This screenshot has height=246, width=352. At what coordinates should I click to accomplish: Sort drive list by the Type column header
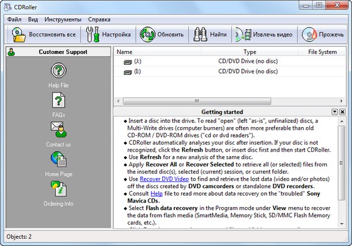pyautogui.click(x=250, y=52)
